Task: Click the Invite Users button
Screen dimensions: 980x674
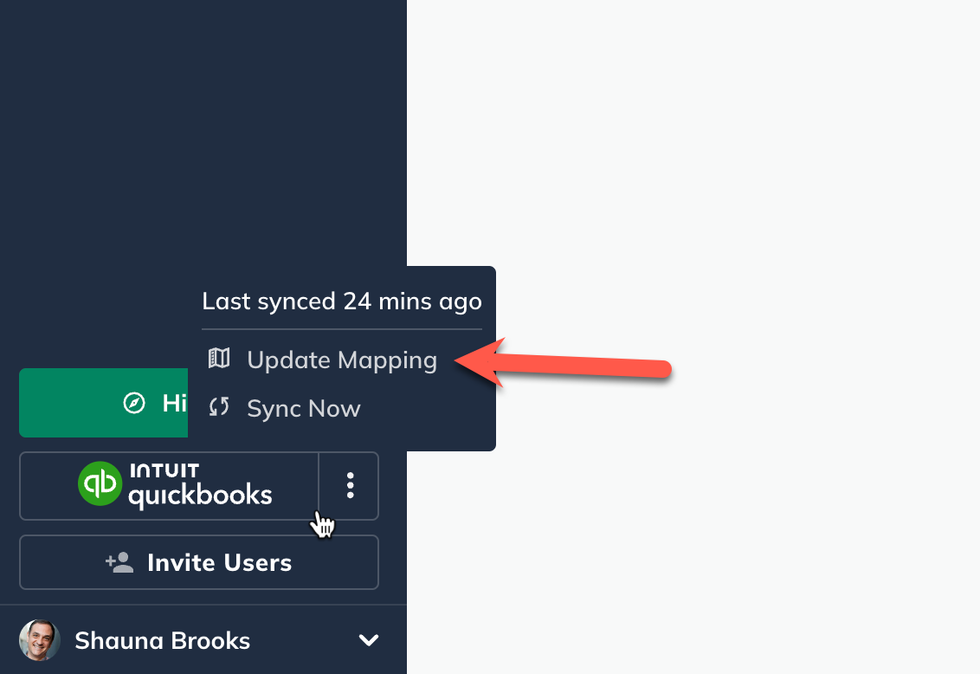Action: click(199, 562)
